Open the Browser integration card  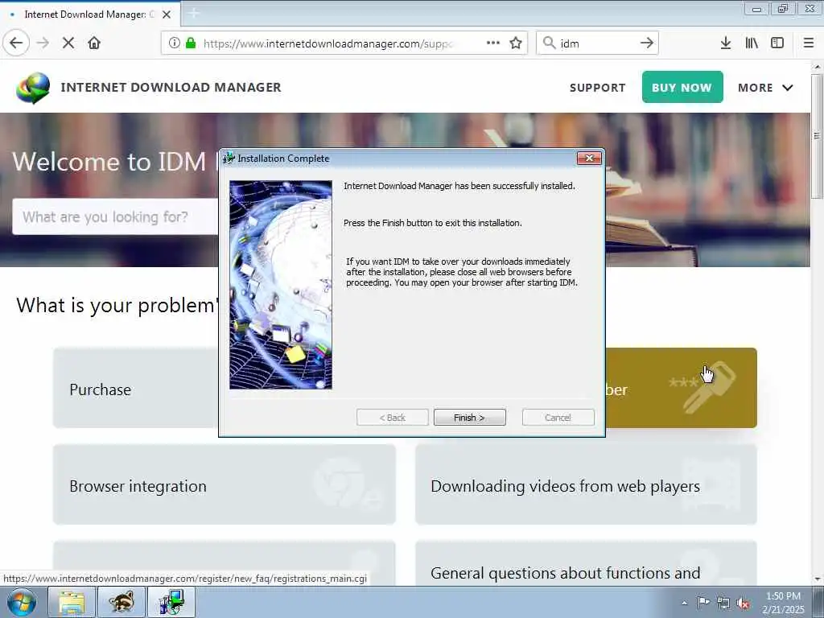224,484
